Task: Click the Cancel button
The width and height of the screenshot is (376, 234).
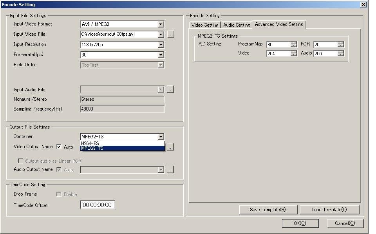Action: pyautogui.click(x=345, y=223)
